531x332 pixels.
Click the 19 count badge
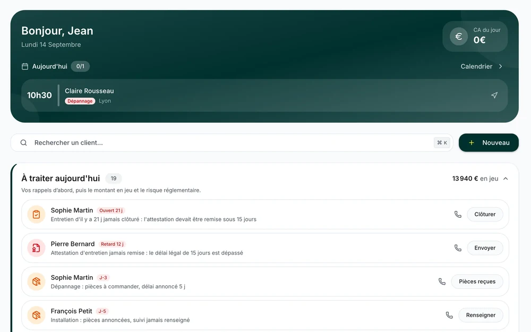114,178
